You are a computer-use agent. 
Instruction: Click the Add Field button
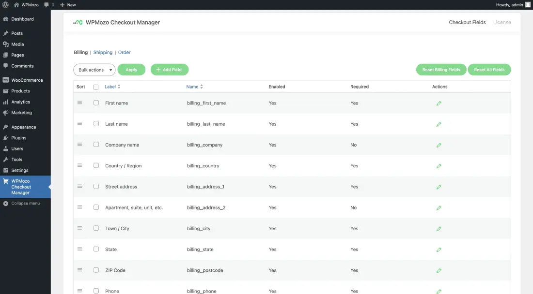coord(170,70)
